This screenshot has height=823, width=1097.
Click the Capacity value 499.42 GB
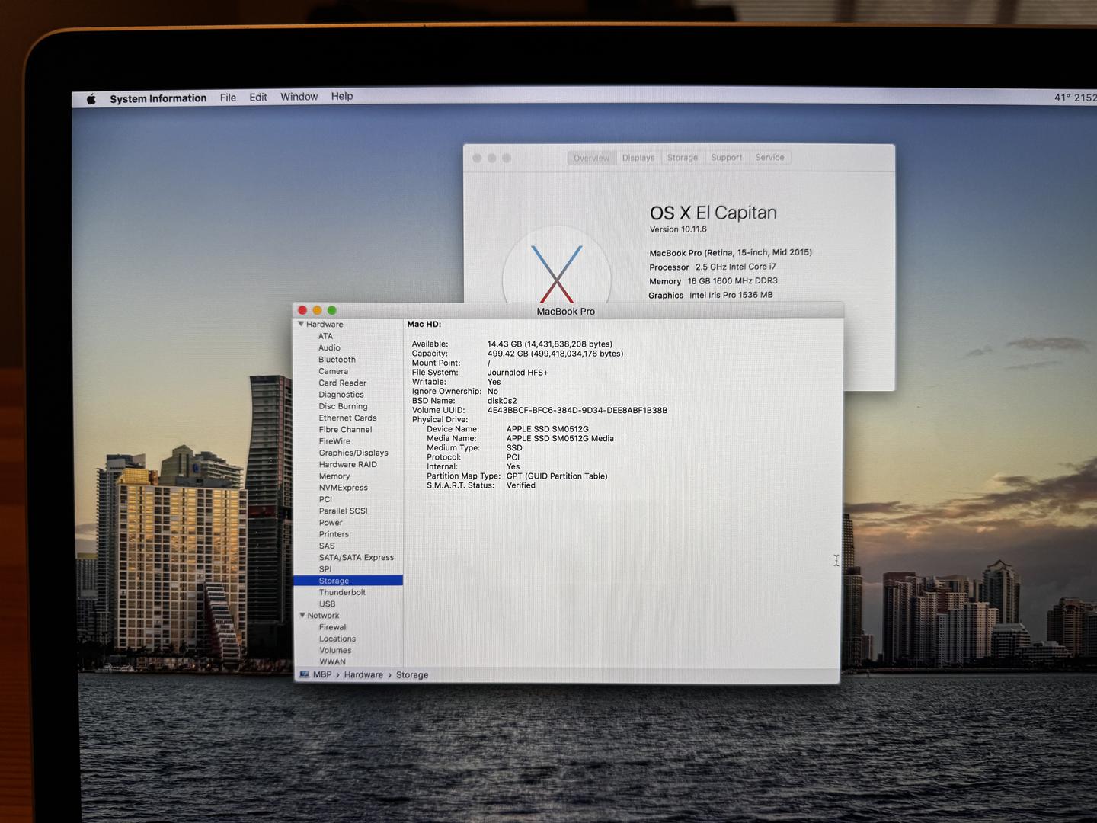point(555,354)
